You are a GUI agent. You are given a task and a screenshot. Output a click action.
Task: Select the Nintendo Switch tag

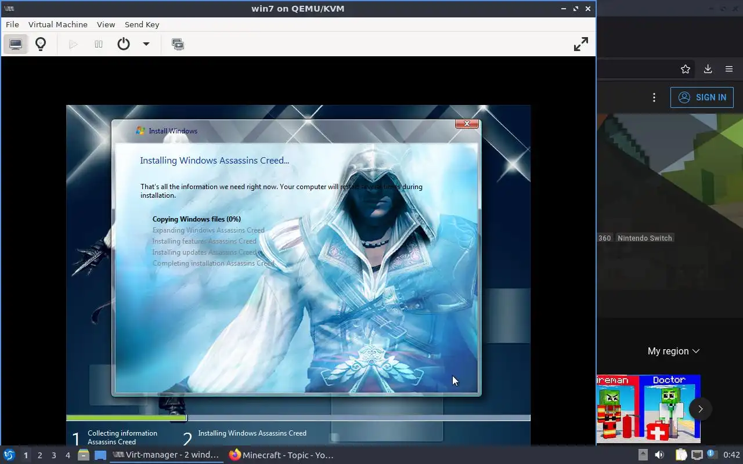644,238
